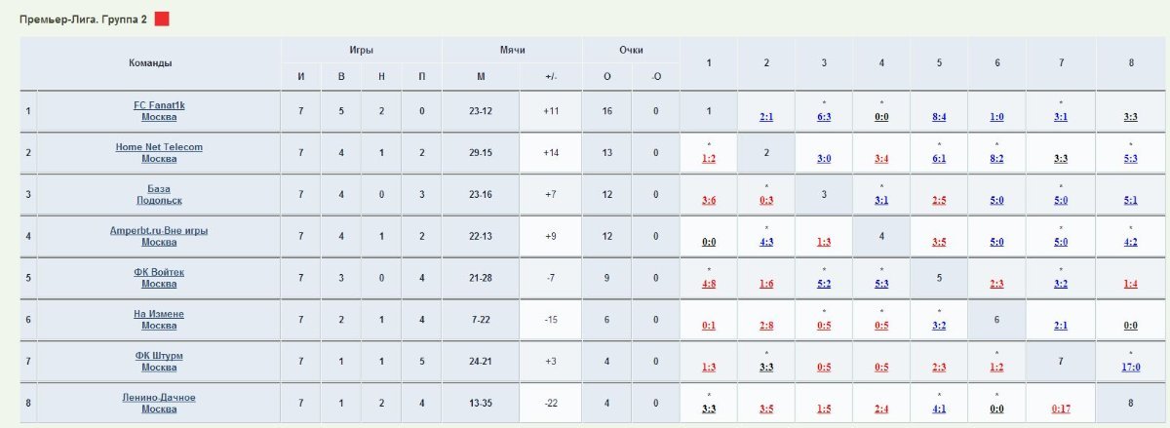The image size is (1170, 428).
Task: Click the Очки column header
Action: 631,50
